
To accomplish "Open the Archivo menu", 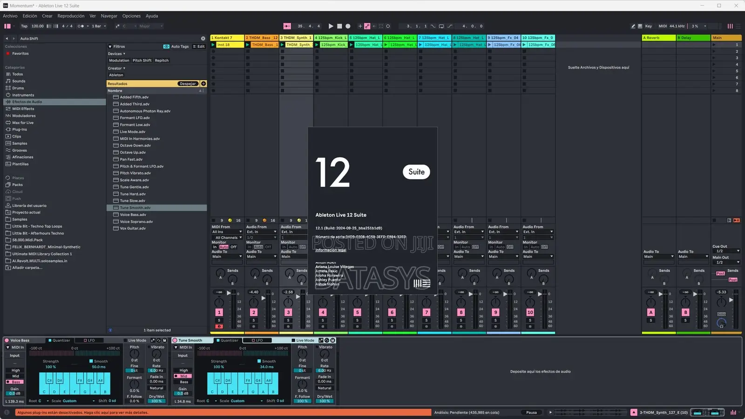I will pyautogui.click(x=10, y=16).
